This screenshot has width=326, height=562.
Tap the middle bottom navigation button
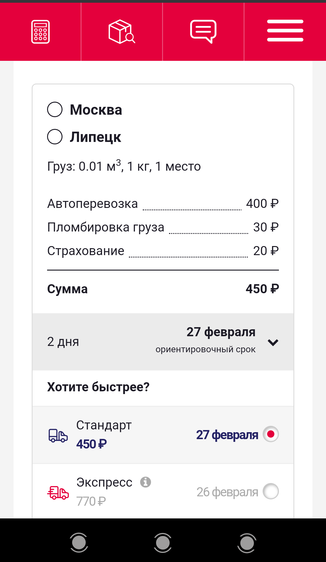163,543
